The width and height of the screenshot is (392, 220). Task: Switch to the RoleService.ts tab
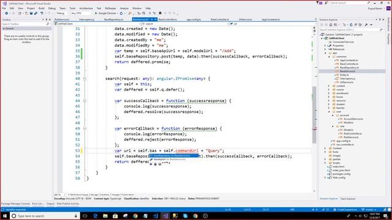click(x=62, y=20)
